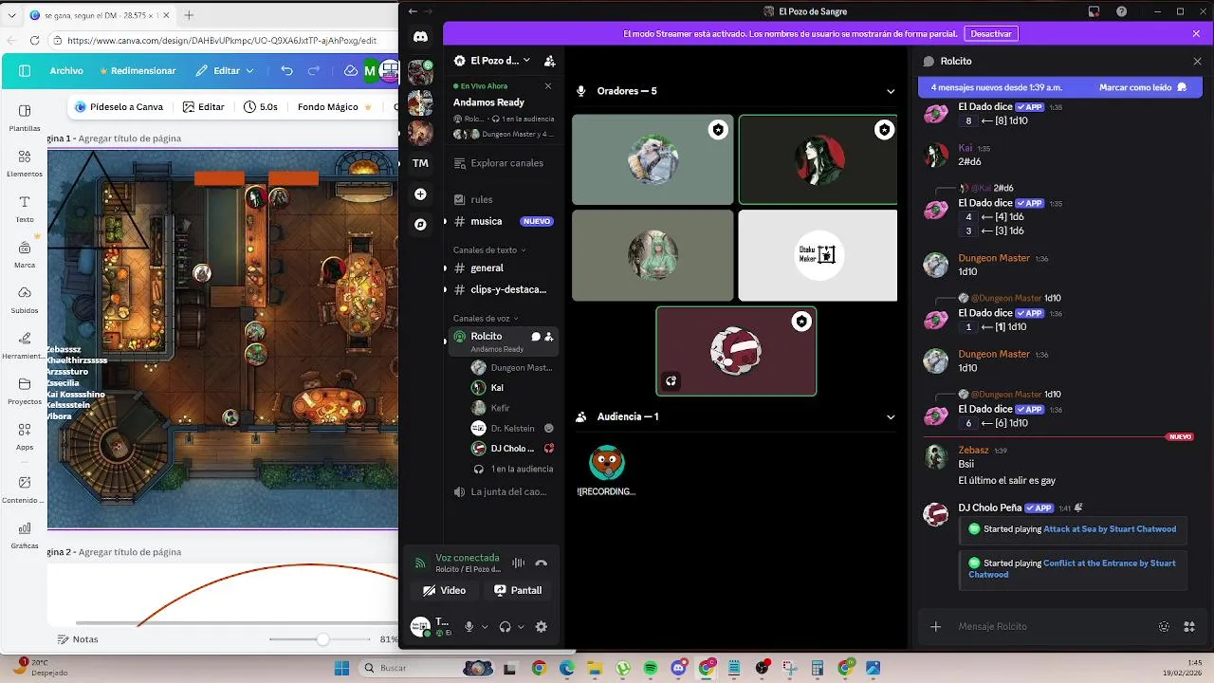
Task: Toggle the Canva side panel icon
Action: point(25,70)
